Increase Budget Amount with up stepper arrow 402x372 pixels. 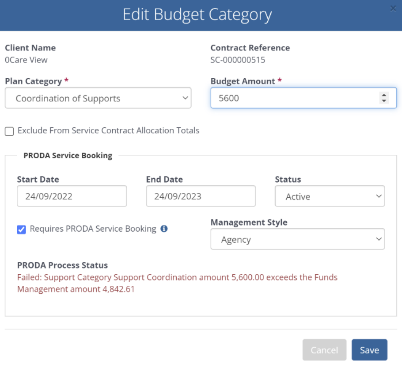384,95
